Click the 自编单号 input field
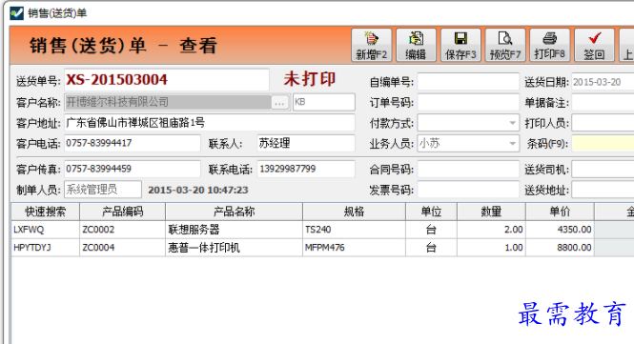Screen dimensions: 634x344 click(468, 82)
